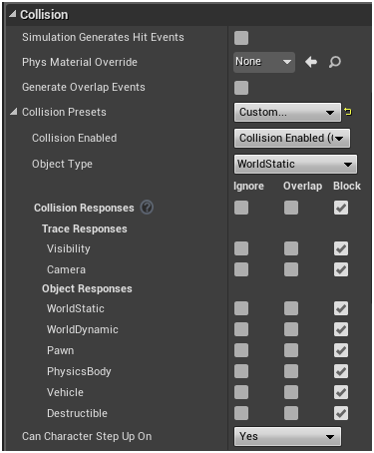This screenshot has height=453, width=374.
Task: Set all Collision Responses to Overlap
Action: coord(291,208)
